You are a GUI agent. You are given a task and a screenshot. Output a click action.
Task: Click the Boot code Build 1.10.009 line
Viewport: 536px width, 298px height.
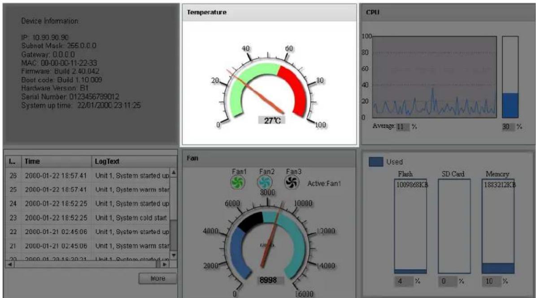point(61,80)
